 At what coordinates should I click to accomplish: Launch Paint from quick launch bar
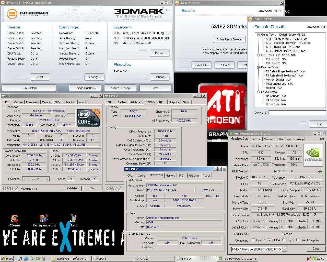[x=44, y=259]
